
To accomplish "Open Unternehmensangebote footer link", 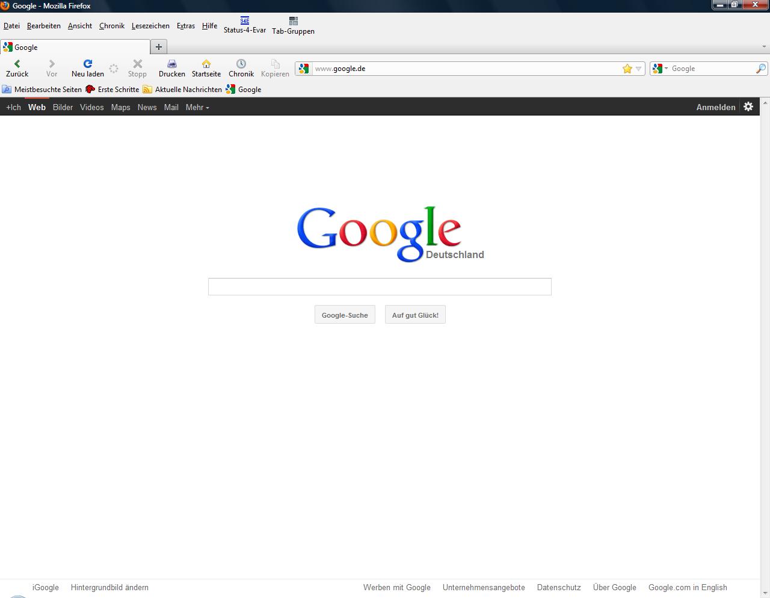I will 484,587.
